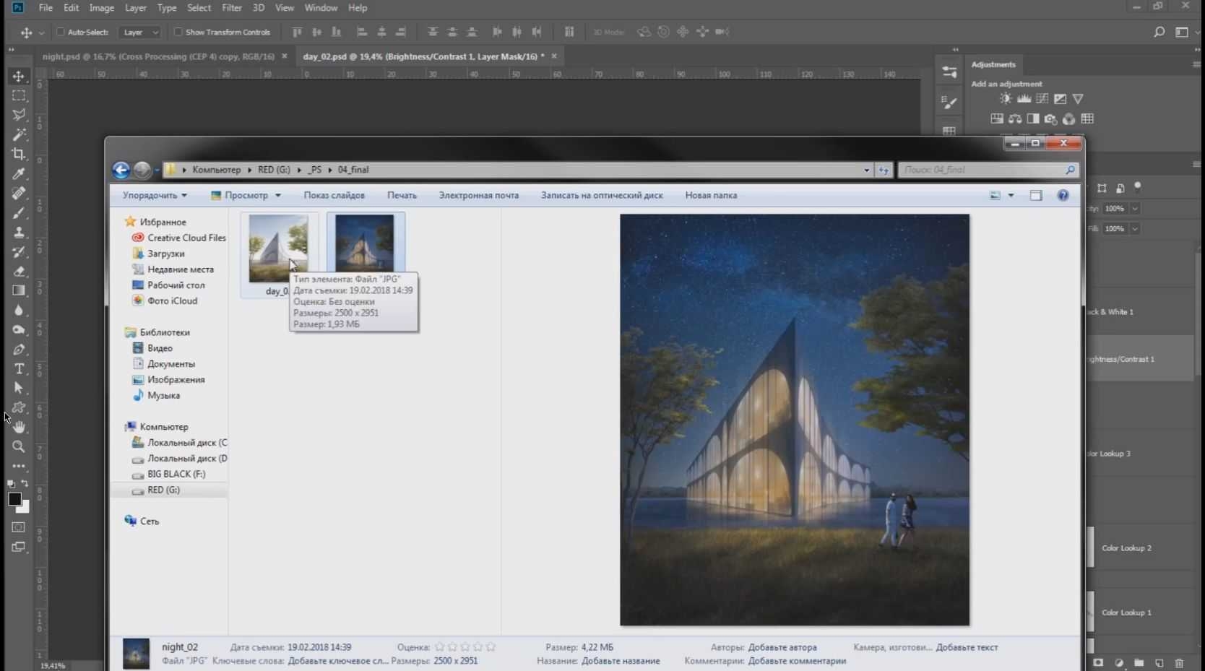Delete layer using trash icon in Layers panel
1205x671 pixels.
pos(1179,663)
